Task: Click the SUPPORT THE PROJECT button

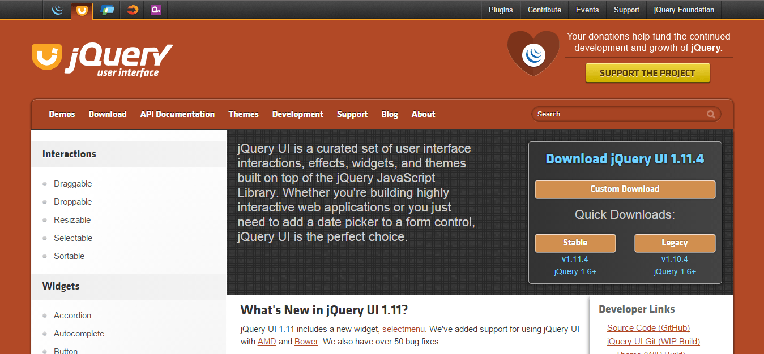Action: pyautogui.click(x=647, y=72)
